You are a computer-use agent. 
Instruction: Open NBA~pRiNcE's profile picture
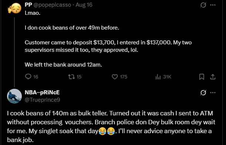click(14, 96)
